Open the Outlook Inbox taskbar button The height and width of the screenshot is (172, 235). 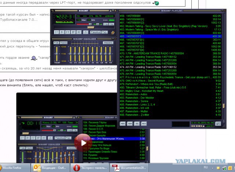click(50, 168)
